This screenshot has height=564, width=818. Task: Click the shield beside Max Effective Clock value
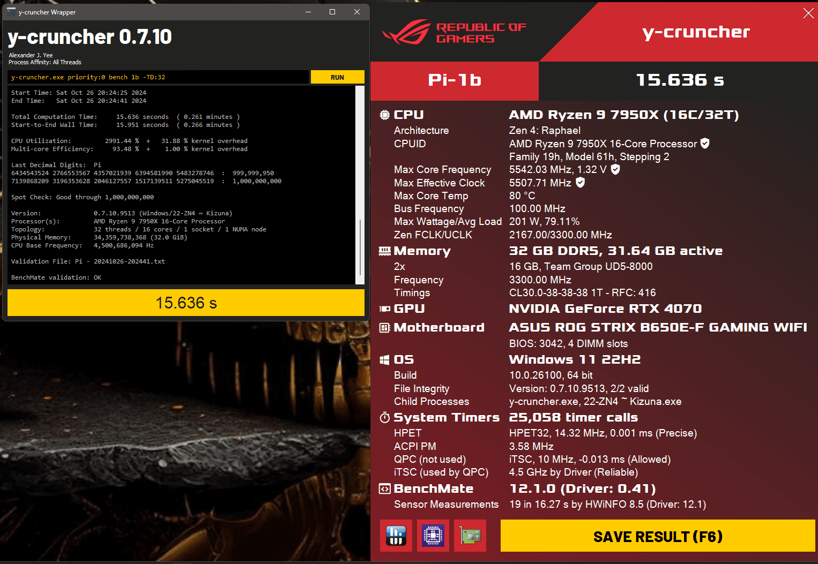click(580, 183)
